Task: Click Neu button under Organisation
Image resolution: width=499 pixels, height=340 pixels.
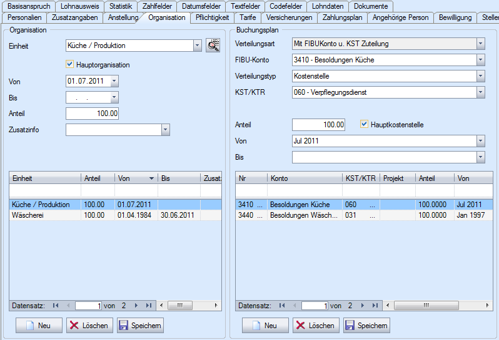Action: tap(39, 326)
